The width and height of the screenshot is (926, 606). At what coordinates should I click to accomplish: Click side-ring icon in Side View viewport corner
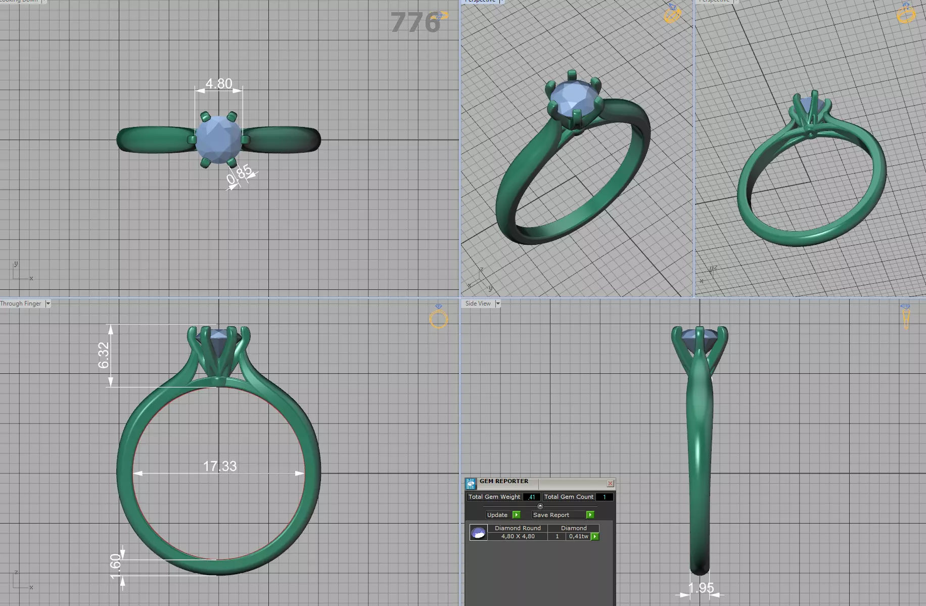coord(905,316)
